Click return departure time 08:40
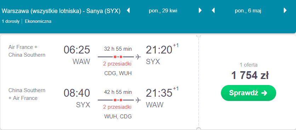This screenshot has width=296, height=130. [77, 93]
